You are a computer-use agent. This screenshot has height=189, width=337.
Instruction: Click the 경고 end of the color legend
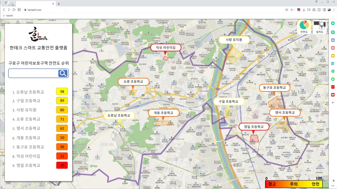[x=272, y=184]
